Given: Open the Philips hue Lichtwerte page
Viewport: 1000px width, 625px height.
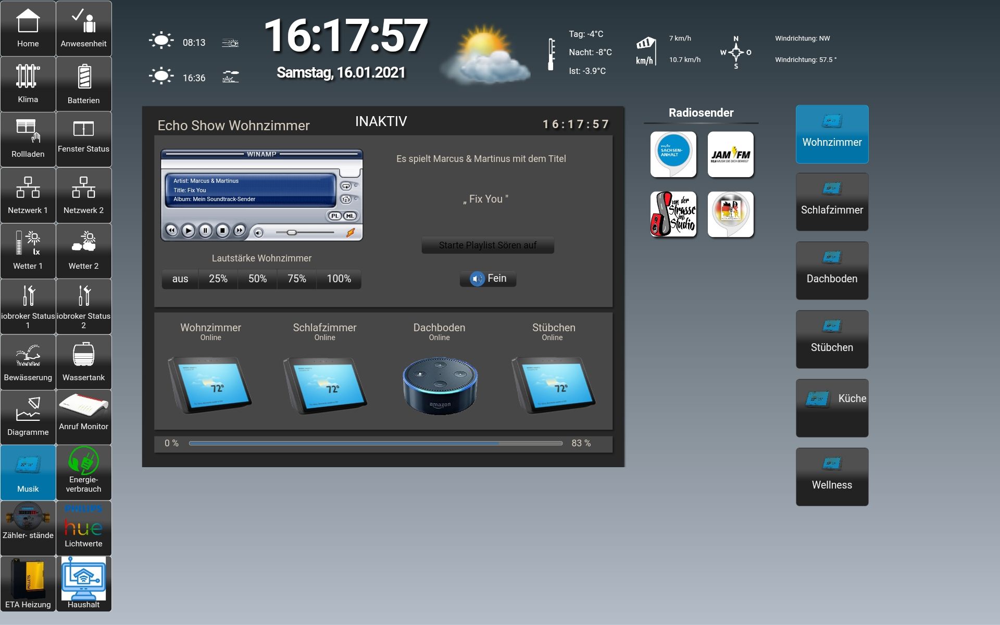Looking at the screenshot, I should [x=83, y=528].
